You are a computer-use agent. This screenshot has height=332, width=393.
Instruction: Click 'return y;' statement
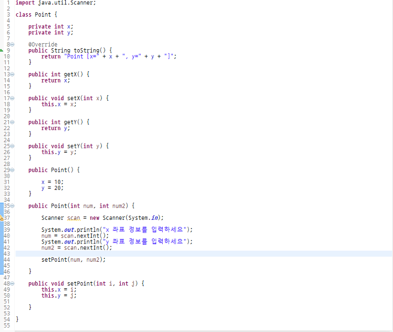click(56, 128)
